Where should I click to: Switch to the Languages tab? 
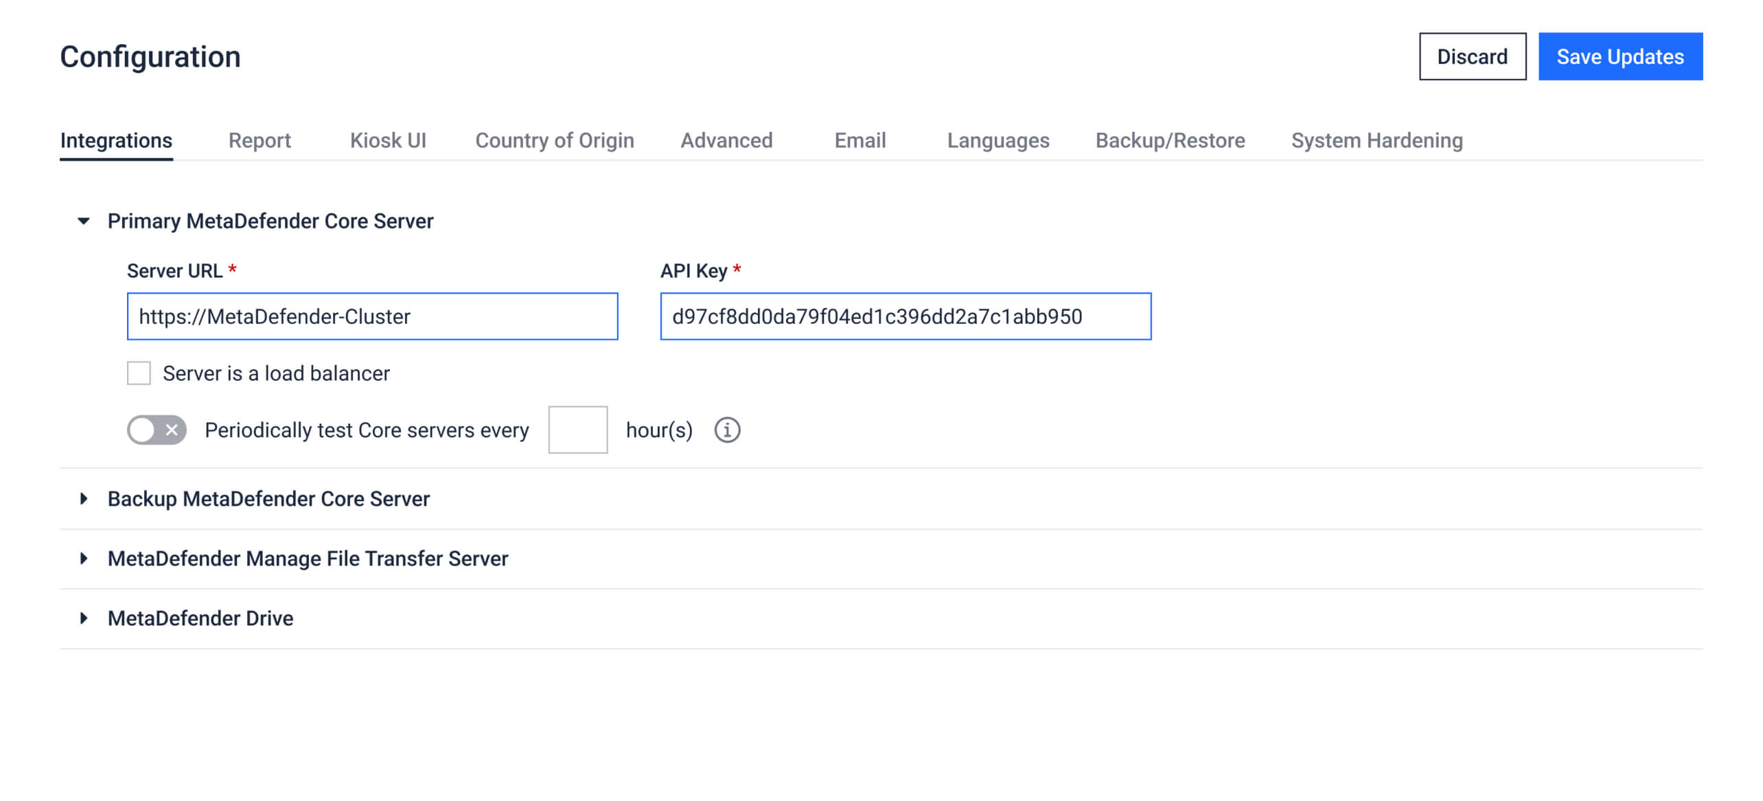[998, 141]
